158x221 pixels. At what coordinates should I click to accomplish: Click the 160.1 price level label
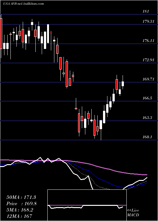(147, 137)
